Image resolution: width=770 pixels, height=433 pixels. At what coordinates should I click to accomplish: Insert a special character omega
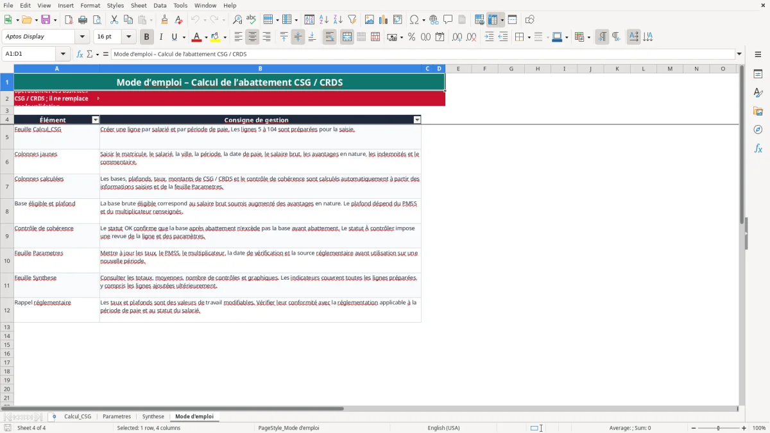[414, 20]
